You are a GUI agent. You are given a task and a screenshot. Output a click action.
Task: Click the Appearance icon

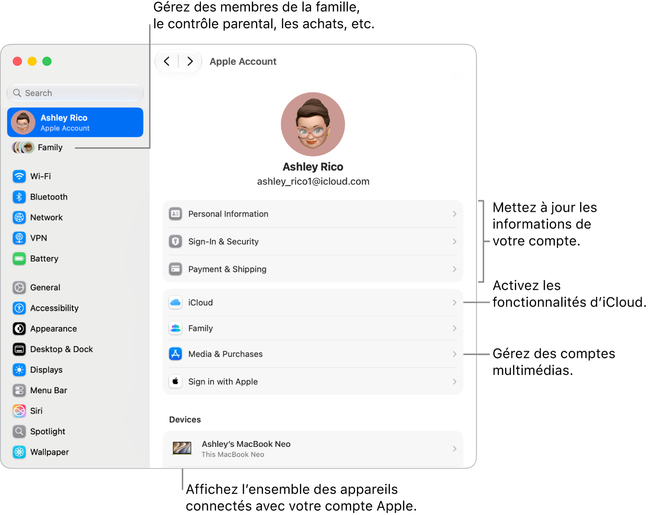click(19, 329)
